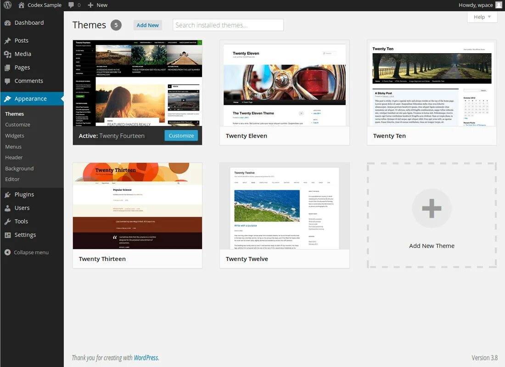Open the Customize submenu item
Screen dimensions: 505x367
(18, 125)
